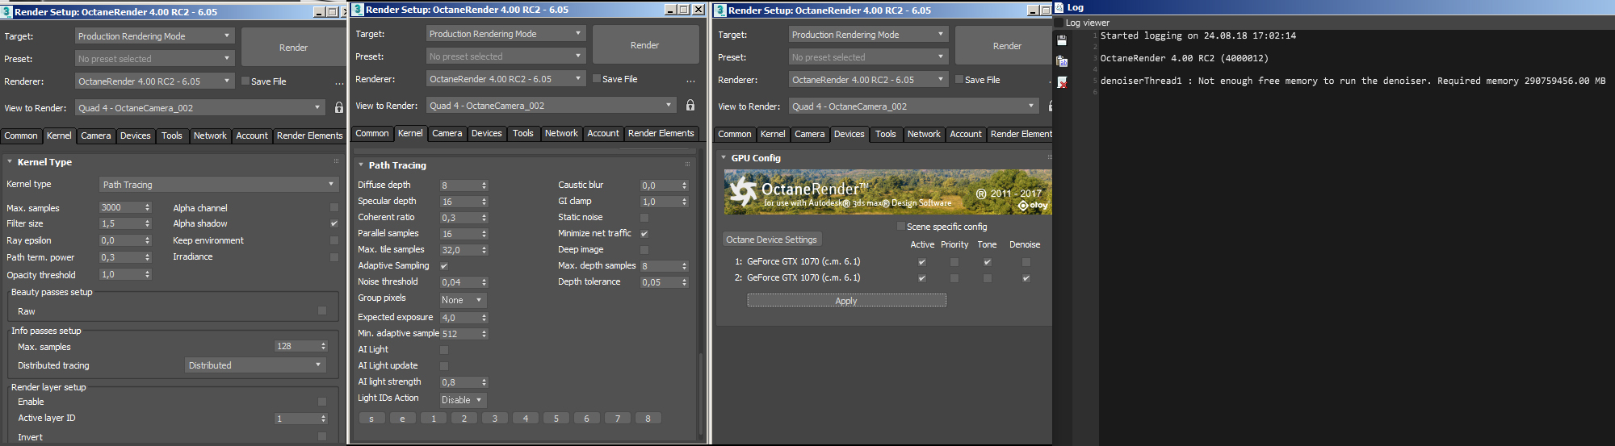The image size is (1615, 446).
Task: Copy log text with the clipboard icon
Action: (x=1062, y=60)
